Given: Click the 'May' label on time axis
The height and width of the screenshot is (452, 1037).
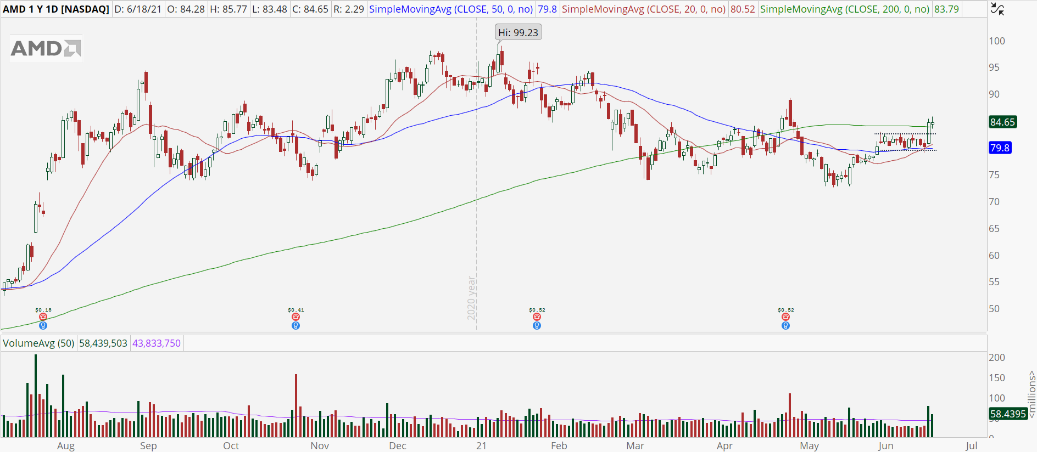Looking at the screenshot, I should click(x=809, y=445).
